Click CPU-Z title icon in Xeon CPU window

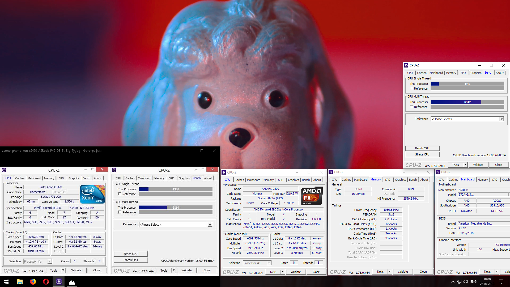(4, 170)
